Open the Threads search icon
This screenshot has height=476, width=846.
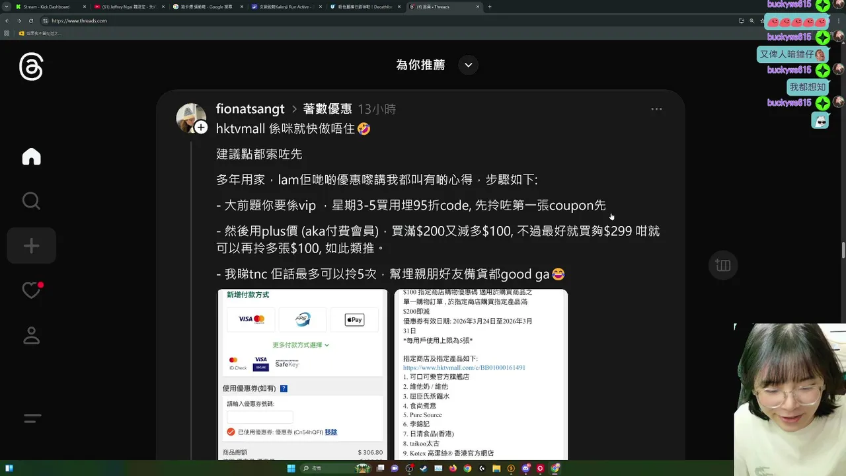31,201
